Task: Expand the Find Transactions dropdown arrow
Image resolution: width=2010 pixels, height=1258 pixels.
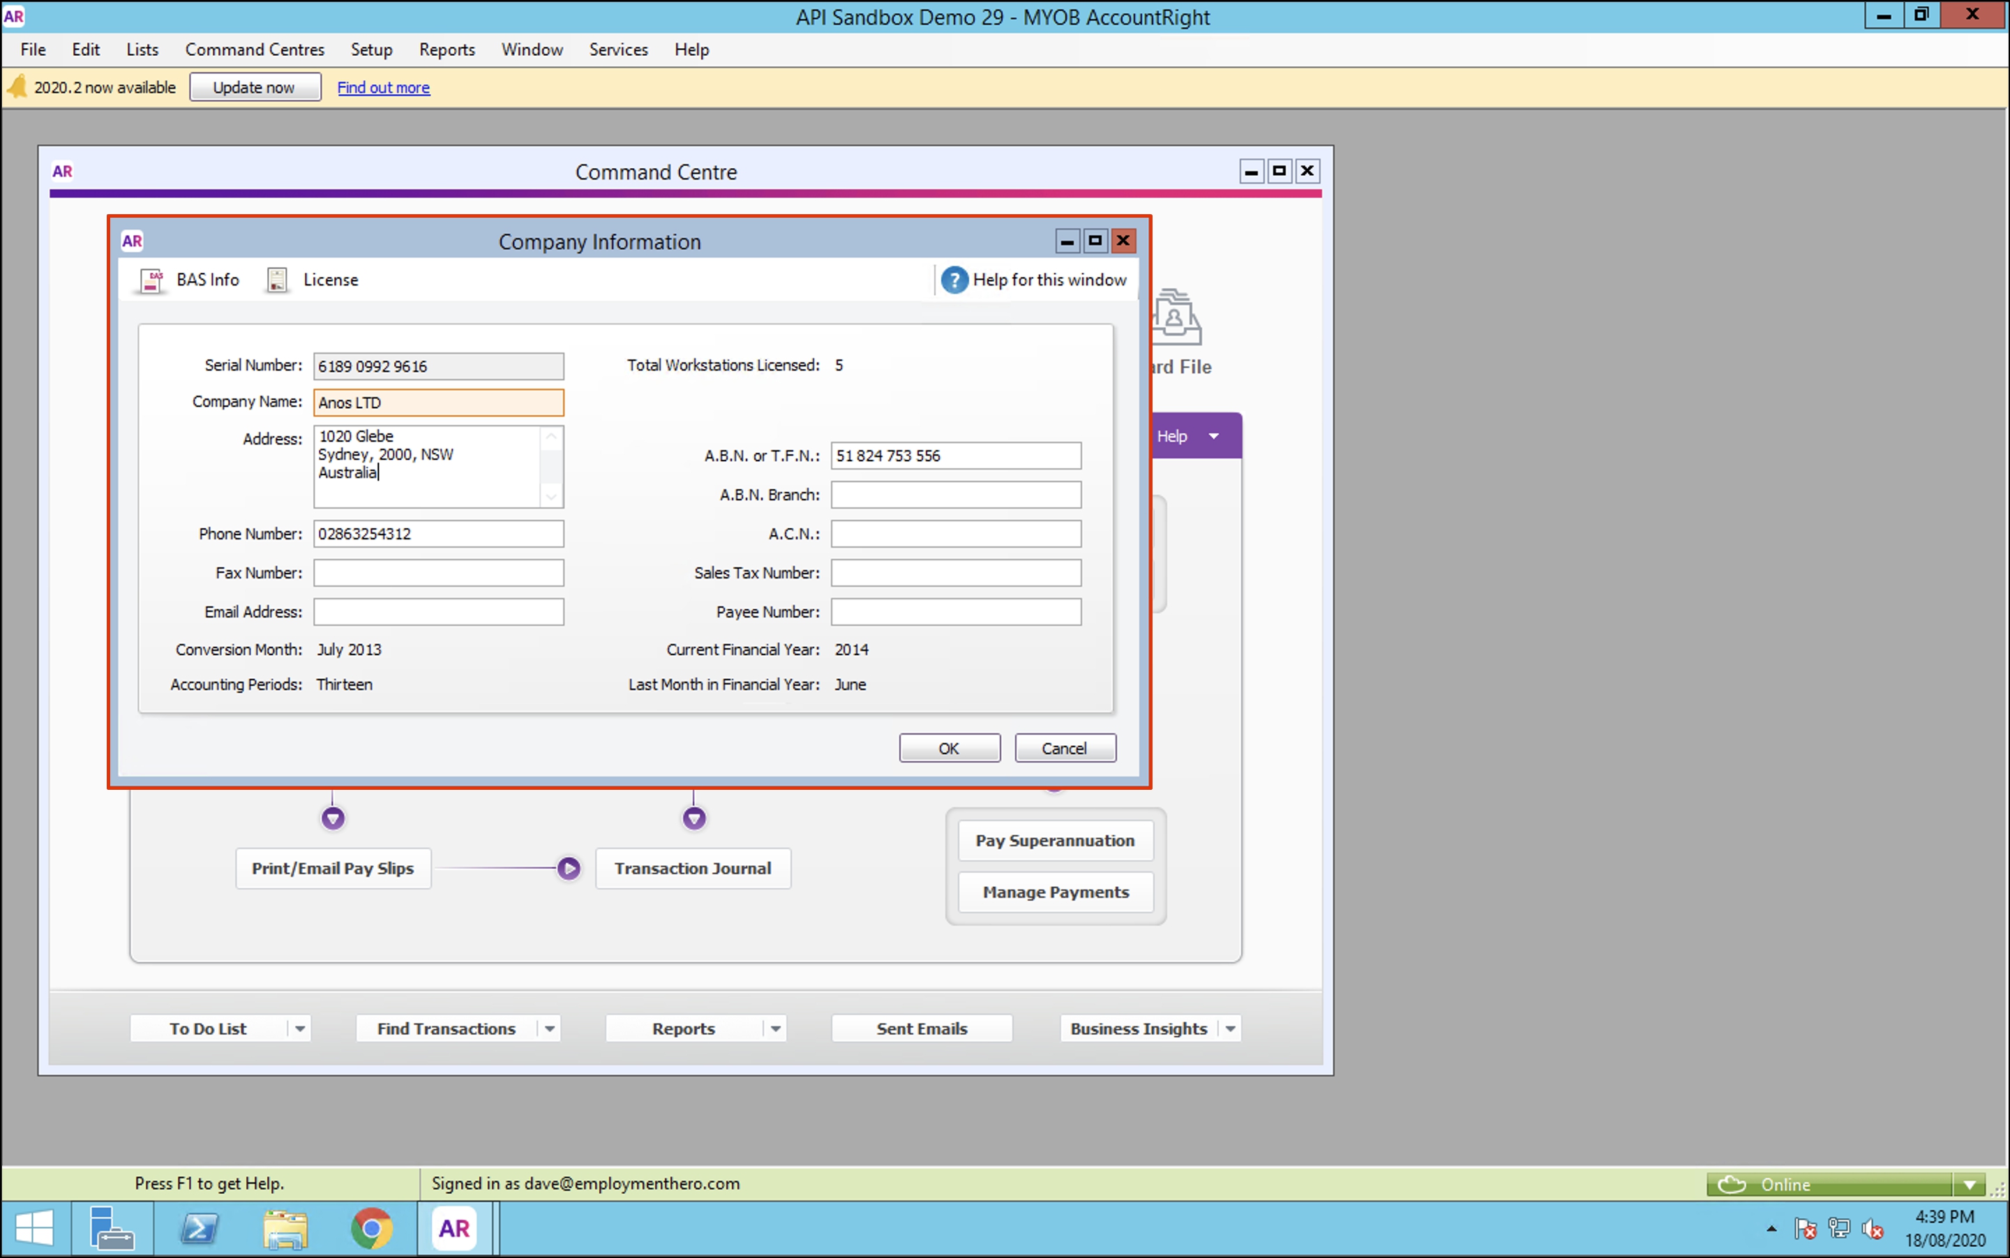Action: pyautogui.click(x=550, y=1029)
